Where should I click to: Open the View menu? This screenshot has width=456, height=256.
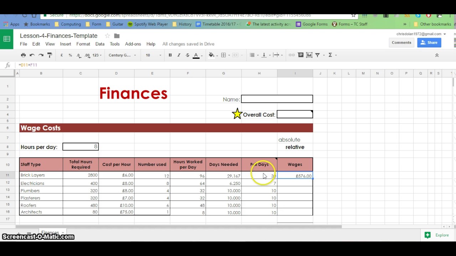pyautogui.click(x=50, y=44)
